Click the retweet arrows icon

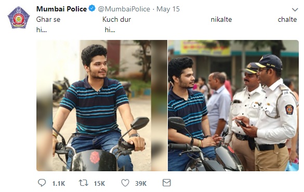[84, 183]
